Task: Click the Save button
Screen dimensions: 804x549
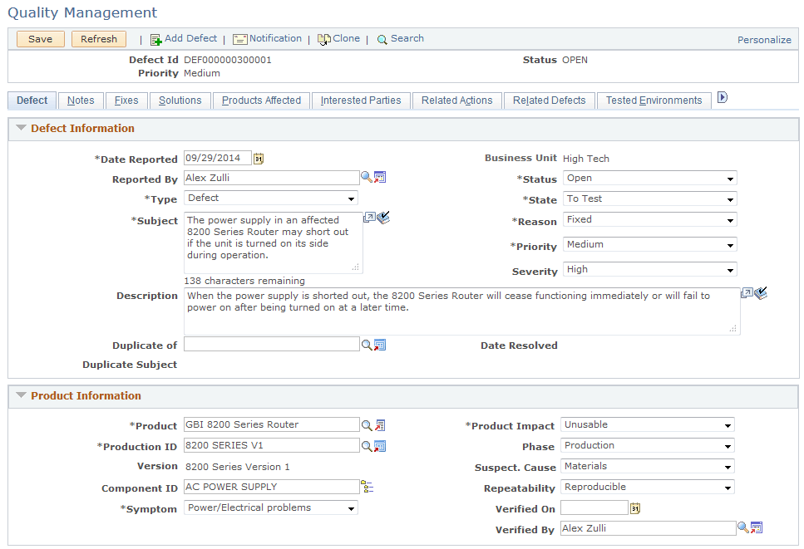Action: pyautogui.click(x=40, y=38)
